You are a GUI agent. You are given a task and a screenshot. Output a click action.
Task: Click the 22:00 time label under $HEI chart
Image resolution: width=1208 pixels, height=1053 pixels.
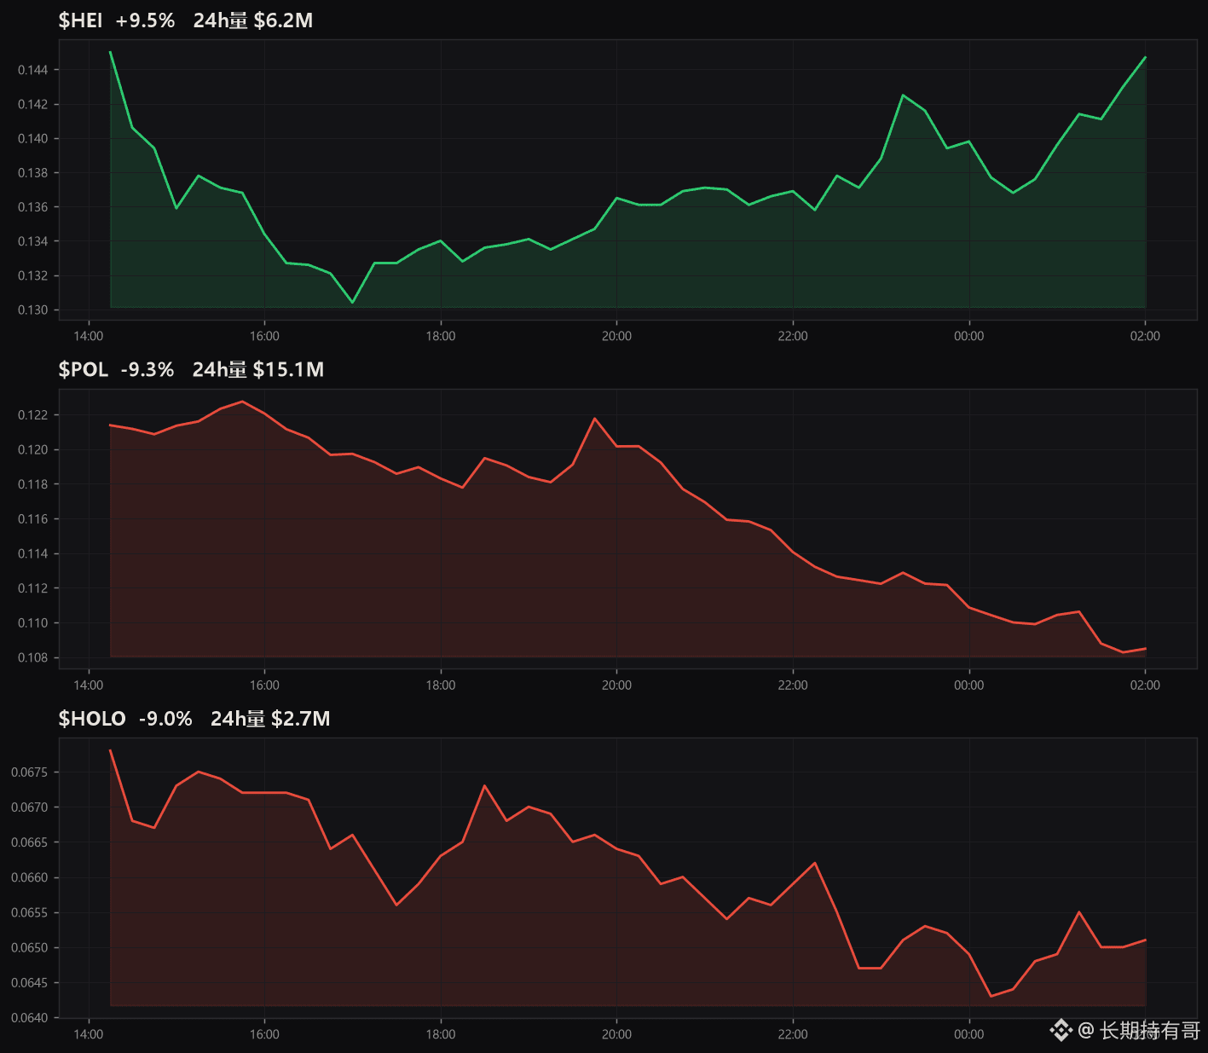click(793, 336)
